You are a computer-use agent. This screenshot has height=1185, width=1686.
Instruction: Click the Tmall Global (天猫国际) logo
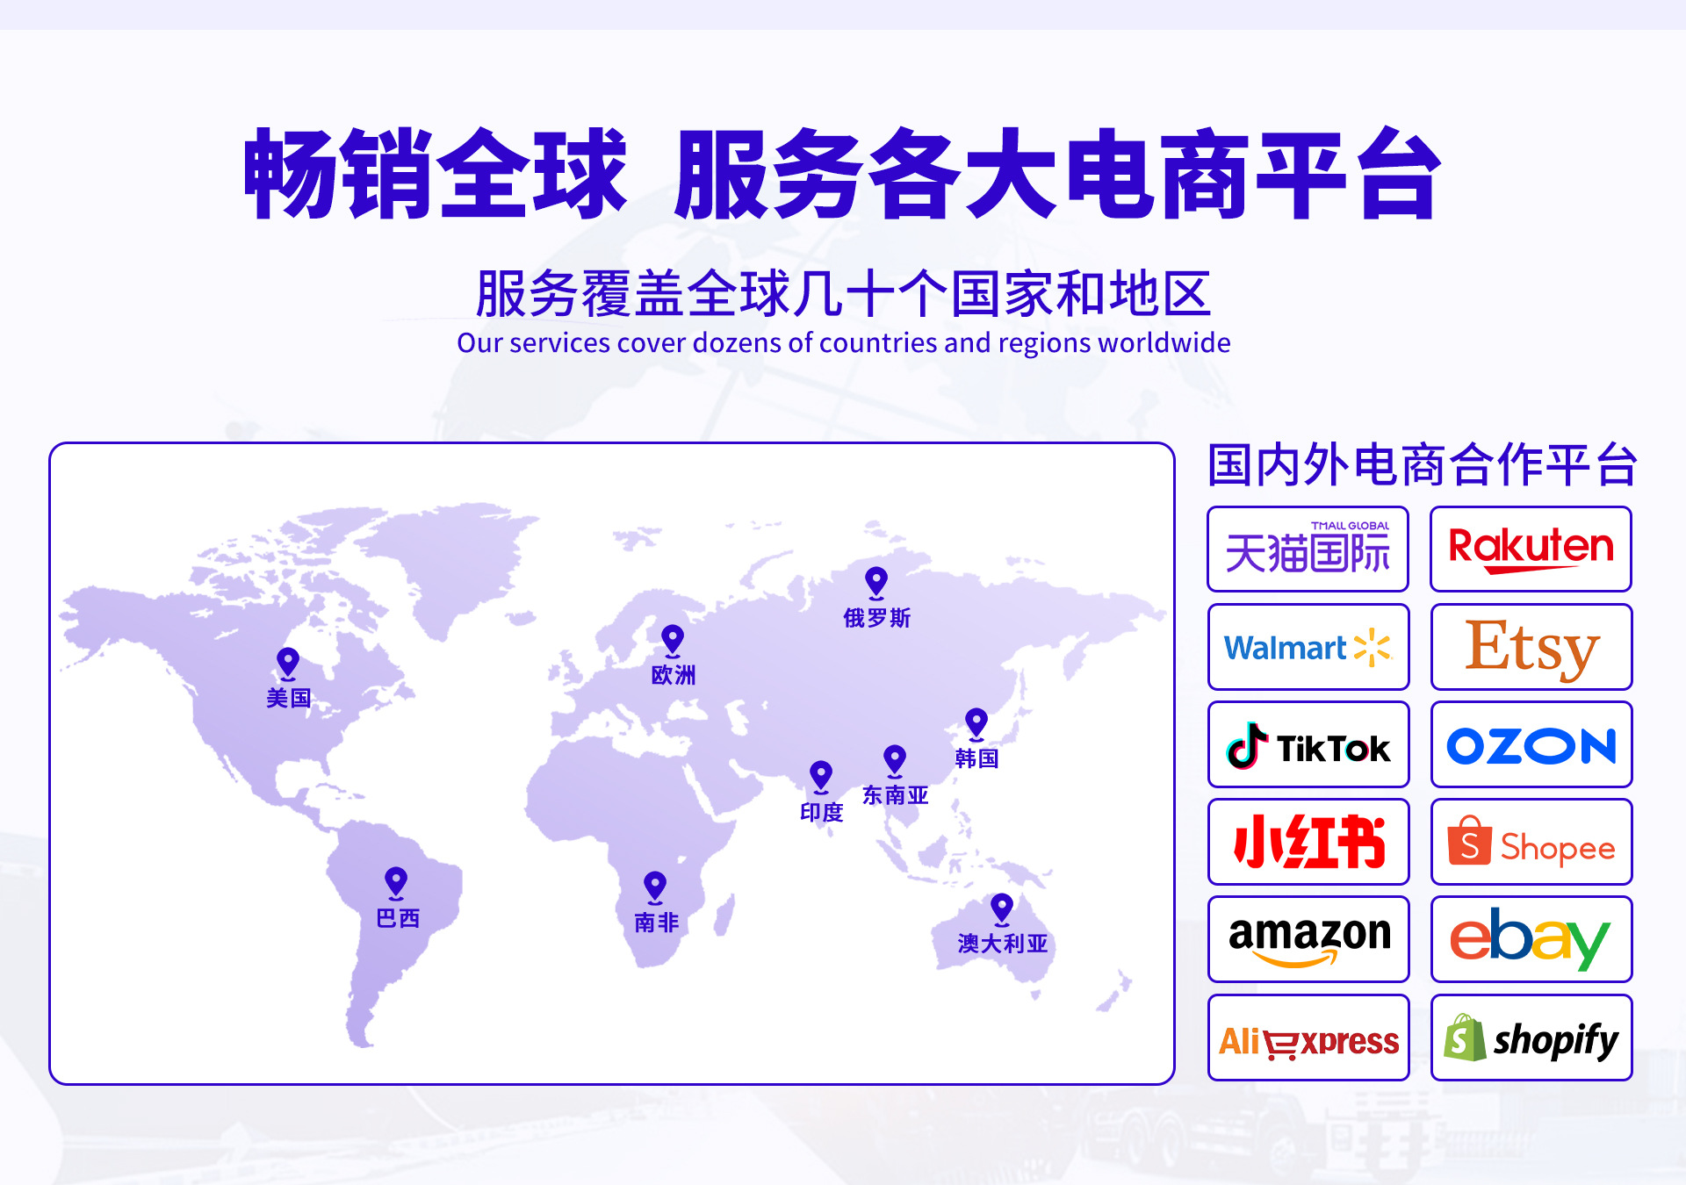[1308, 549]
